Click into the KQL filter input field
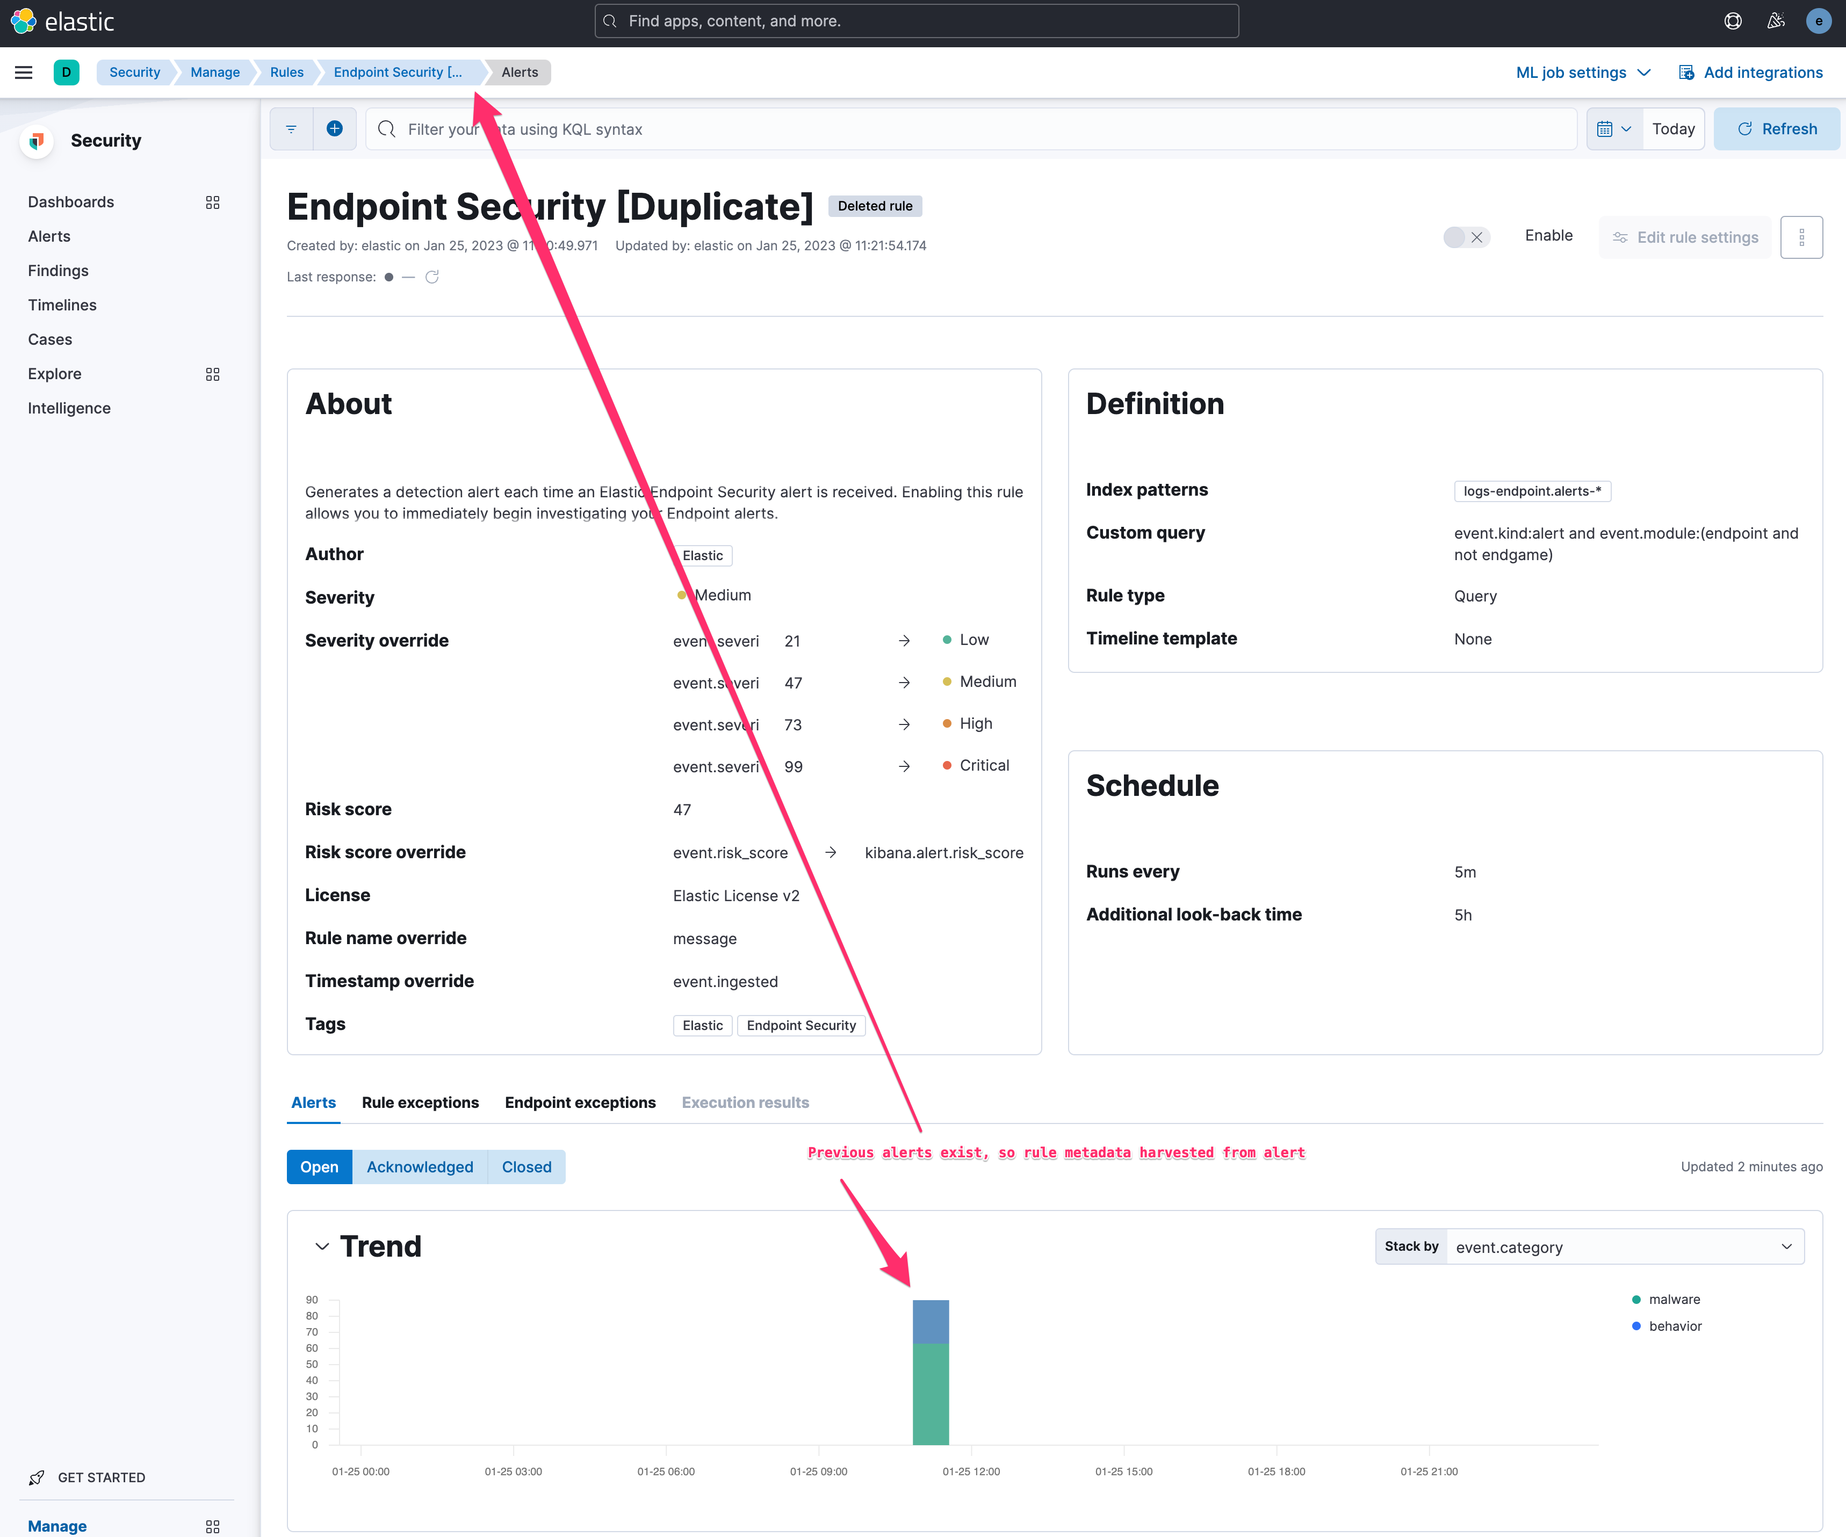This screenshot has height=1537, width=1846. (879, 128)
